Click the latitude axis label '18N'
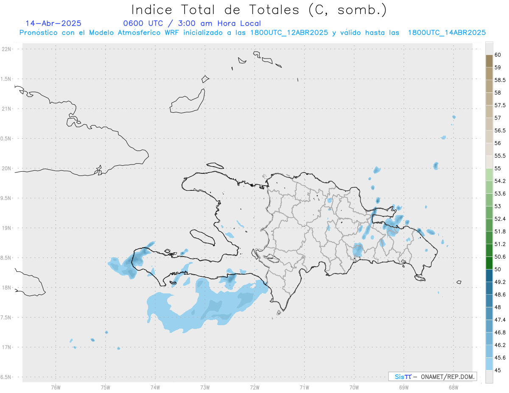The height and width of the screenshot is (393, 509). click(x=7, y=288)
